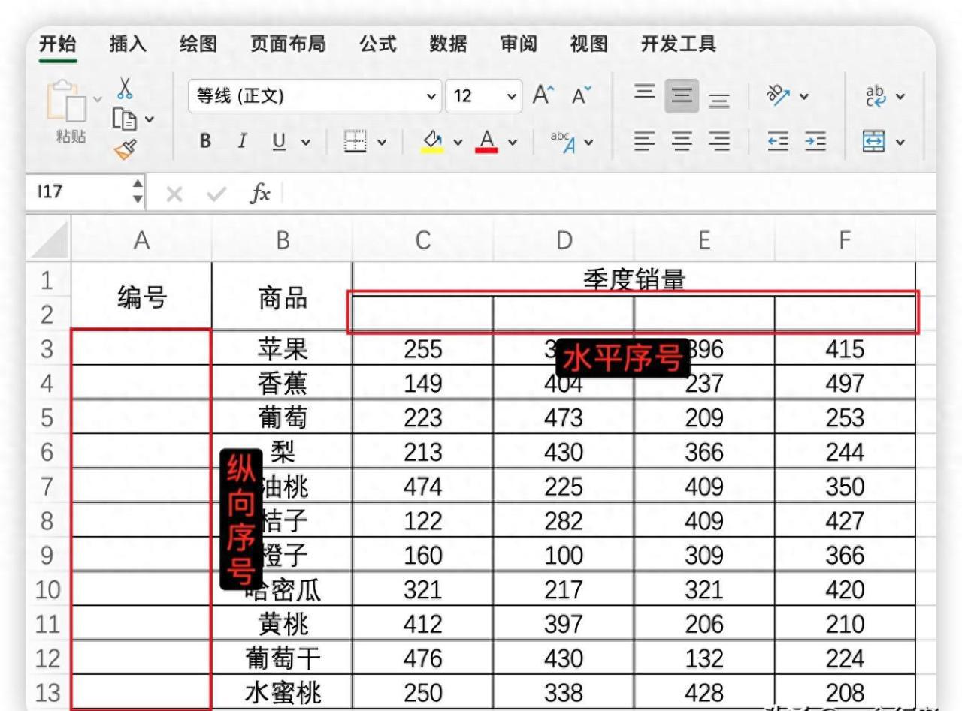This screenshot has width=962, height=711.
Task: Open the font size dropdown
Action: coord(512,96)
